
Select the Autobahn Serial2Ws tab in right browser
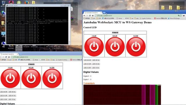(93, 13)
